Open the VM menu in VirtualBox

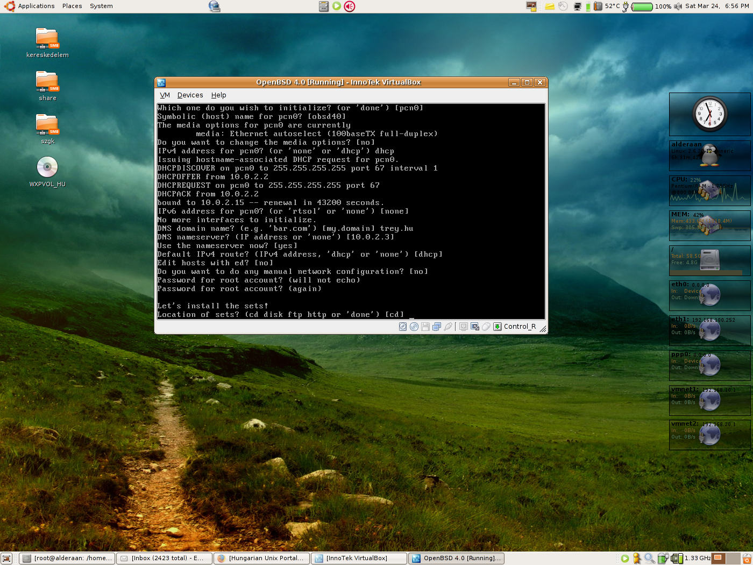[x=165, y=95]
